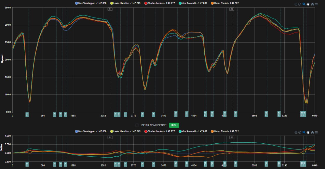The image size is (325, 169).
Task: Reset Speed chart zoom with home icon
Action: click(x=312, y=4)
